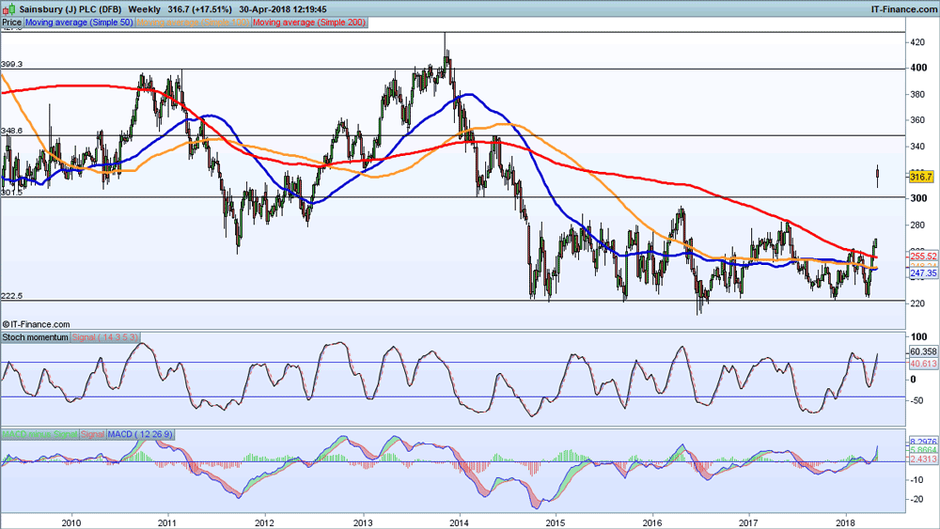Click the 2016 year label on time axis
940x529 pixels.
pos(652,523)
